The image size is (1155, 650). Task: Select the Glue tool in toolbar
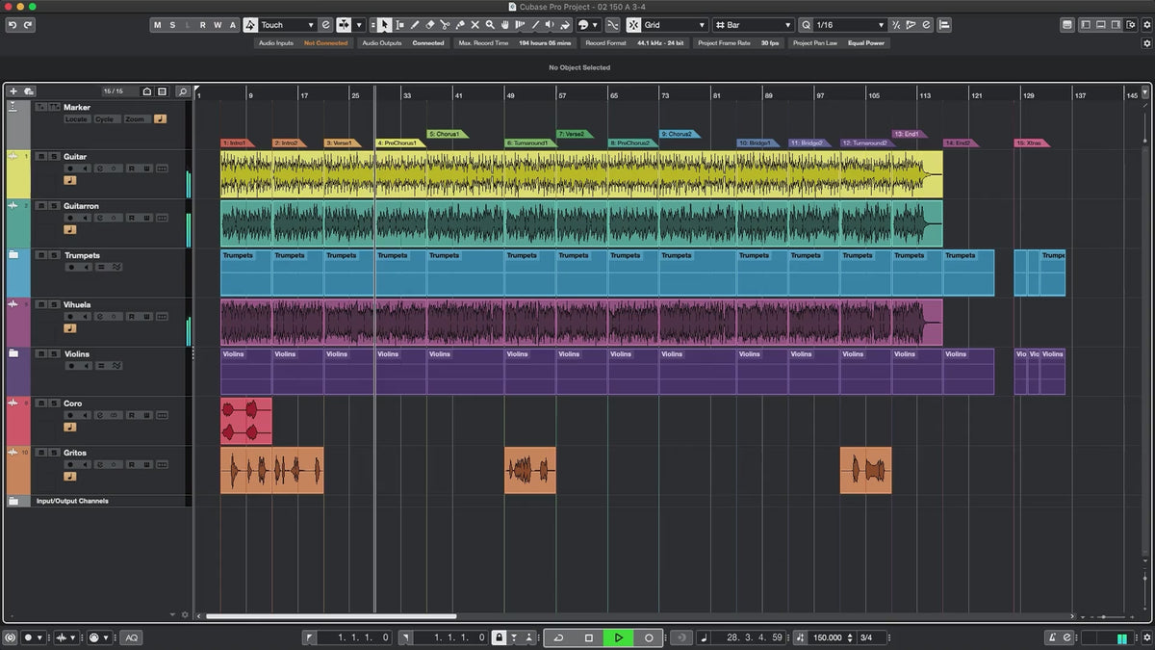coord(459,25)
